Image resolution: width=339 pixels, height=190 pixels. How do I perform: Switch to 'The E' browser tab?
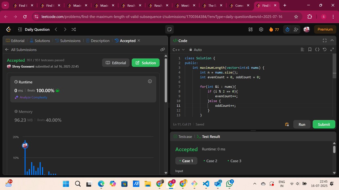[x=212, y=5]
